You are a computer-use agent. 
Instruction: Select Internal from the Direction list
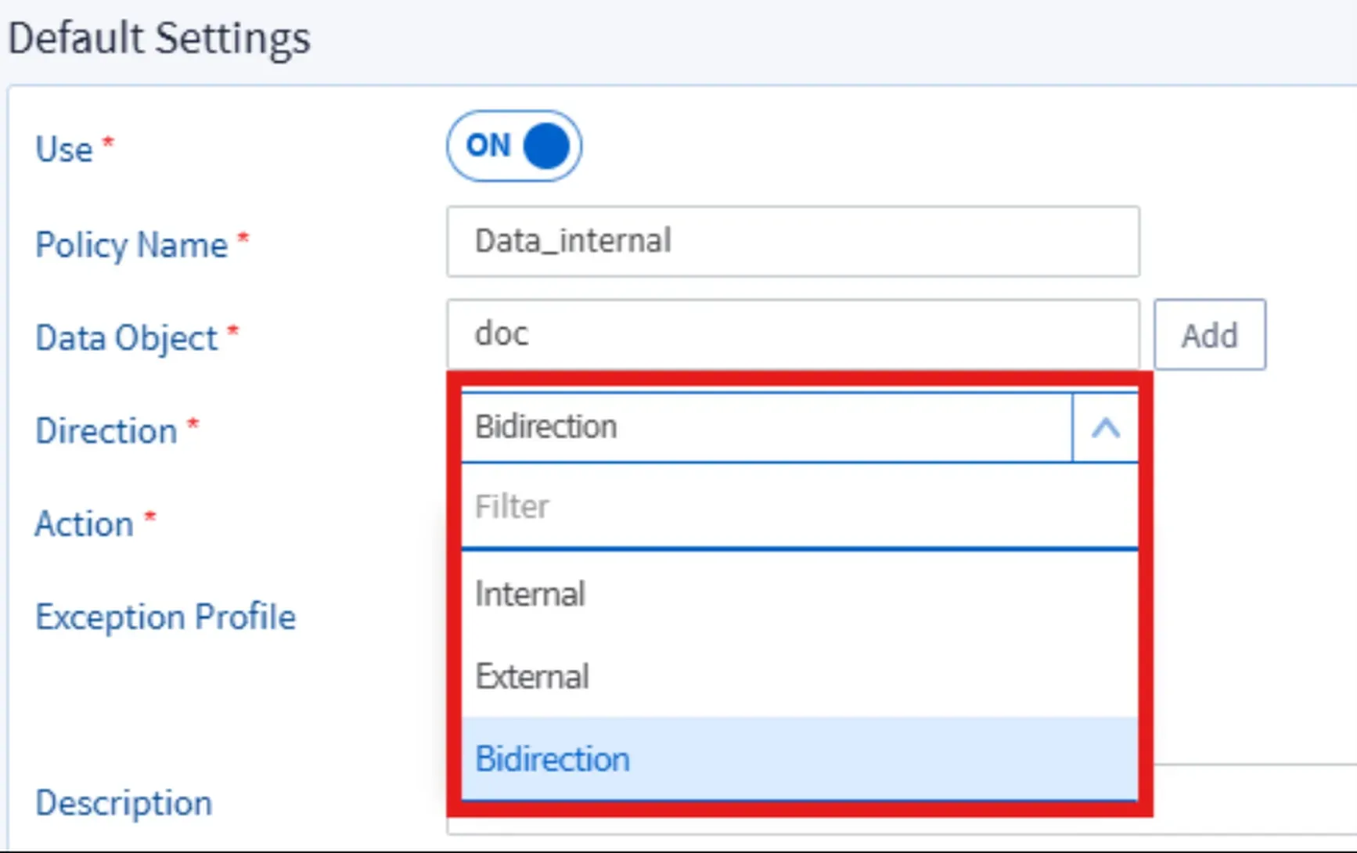click(x=800, y=594)
